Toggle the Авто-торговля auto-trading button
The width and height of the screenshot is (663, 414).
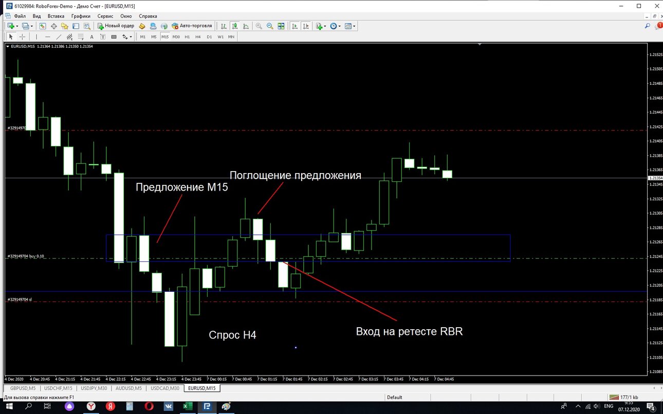[x=192, y=26]
